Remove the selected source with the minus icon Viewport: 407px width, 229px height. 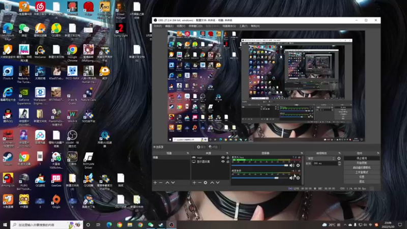coord(199,183)
